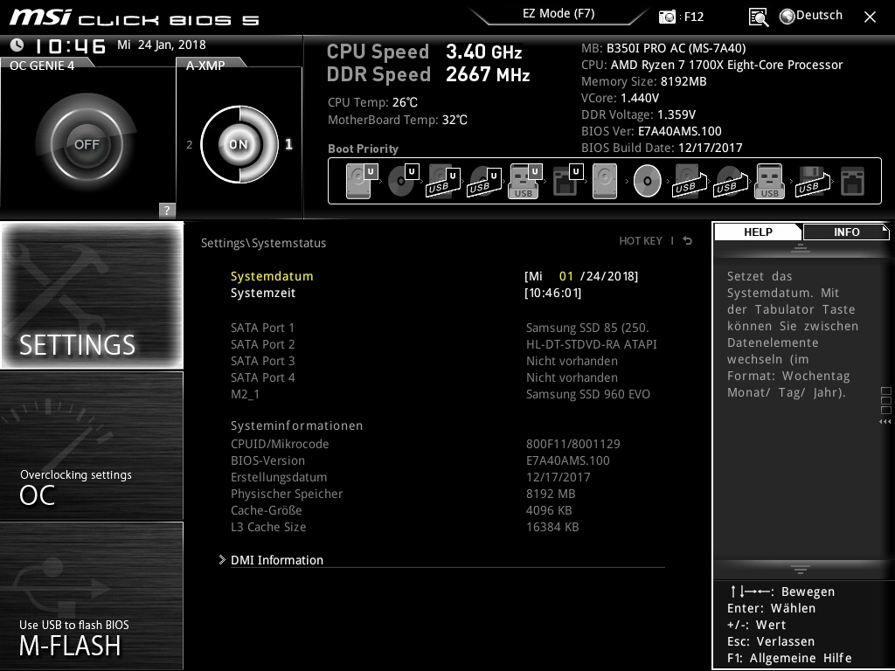Viewport: 895px width, 671px height.
Task: Select the UEFI hard disk boot device icon
Action: pos(362,181)
